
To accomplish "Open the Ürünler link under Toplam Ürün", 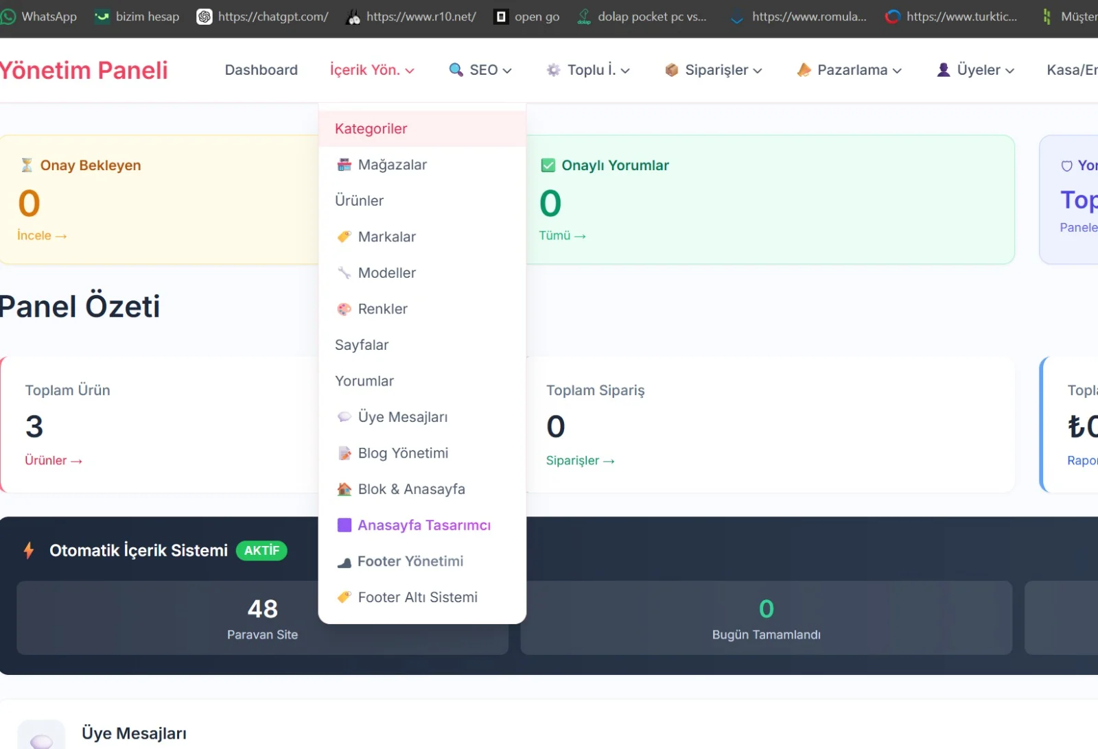I will coord(54,460).
